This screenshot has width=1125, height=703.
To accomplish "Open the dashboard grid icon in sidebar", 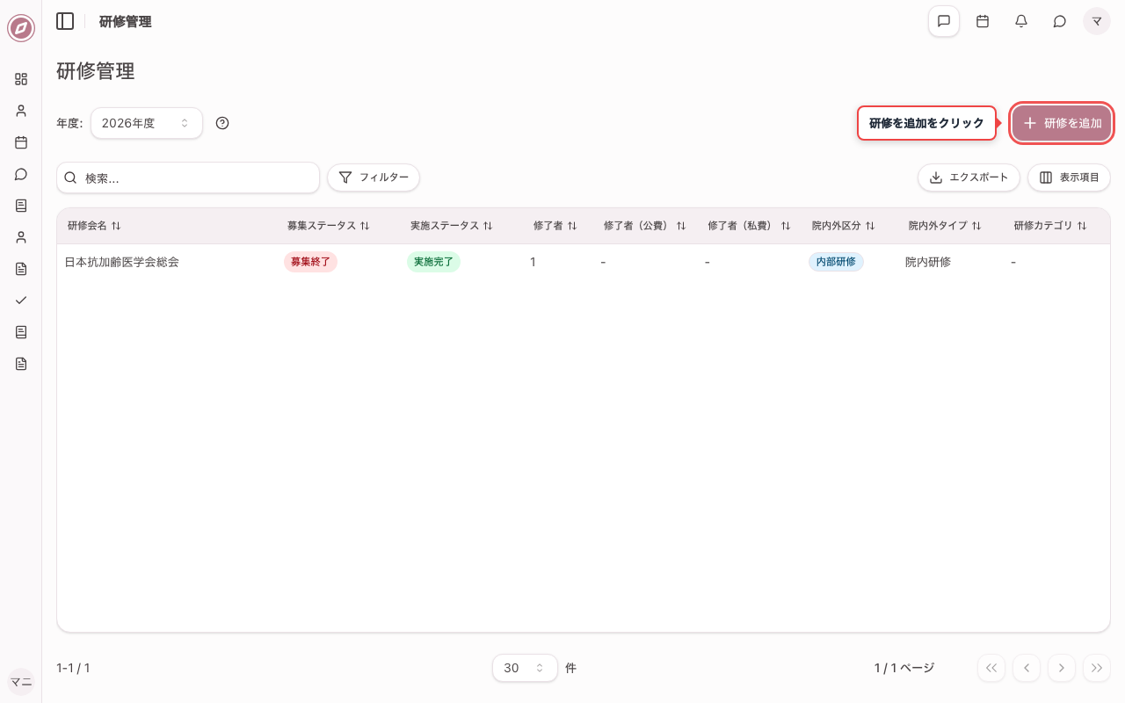I will coord(21,79).
